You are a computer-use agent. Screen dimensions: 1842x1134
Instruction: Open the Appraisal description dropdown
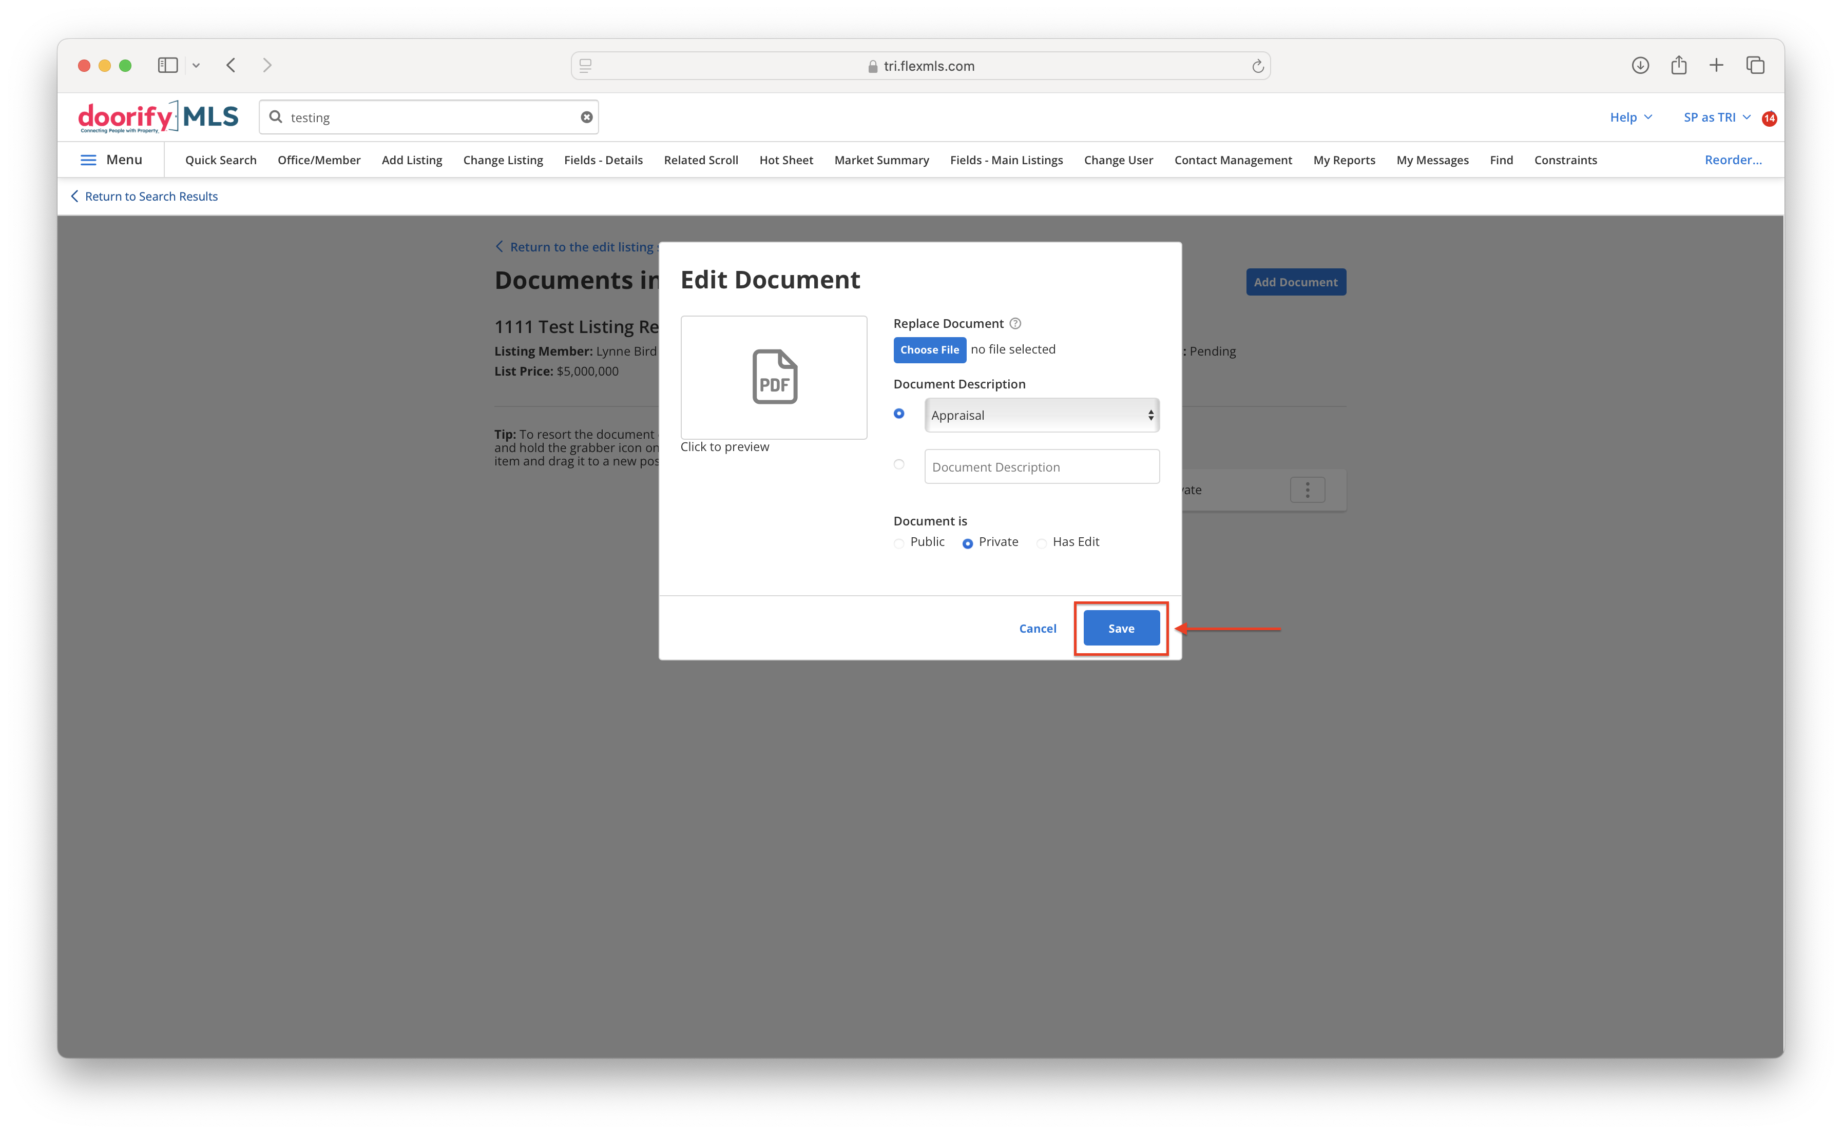click(1042, 416)
